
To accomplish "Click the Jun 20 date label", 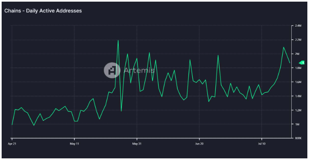I will point(199,144).
